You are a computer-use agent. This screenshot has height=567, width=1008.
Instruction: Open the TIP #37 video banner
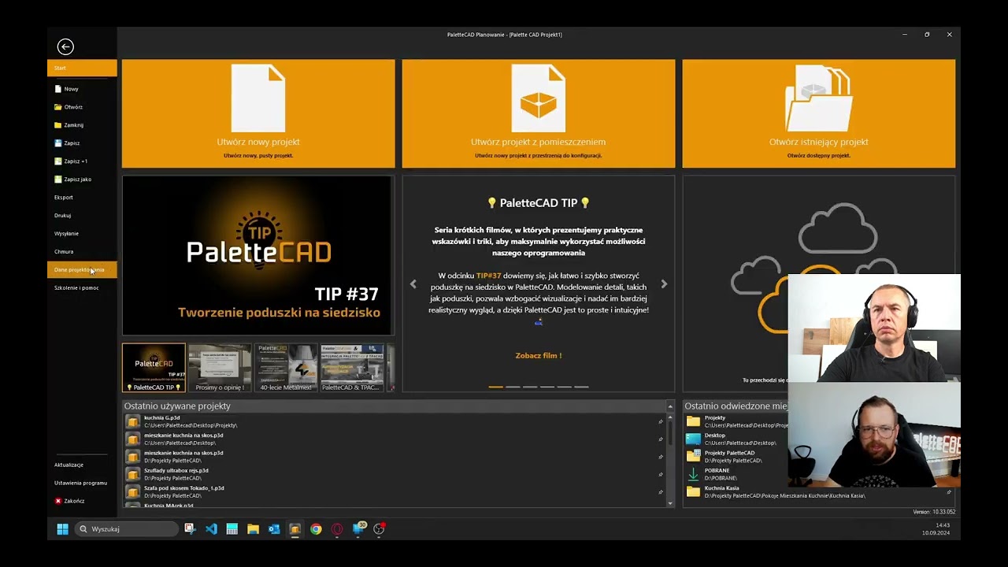[x=258, y=256]
